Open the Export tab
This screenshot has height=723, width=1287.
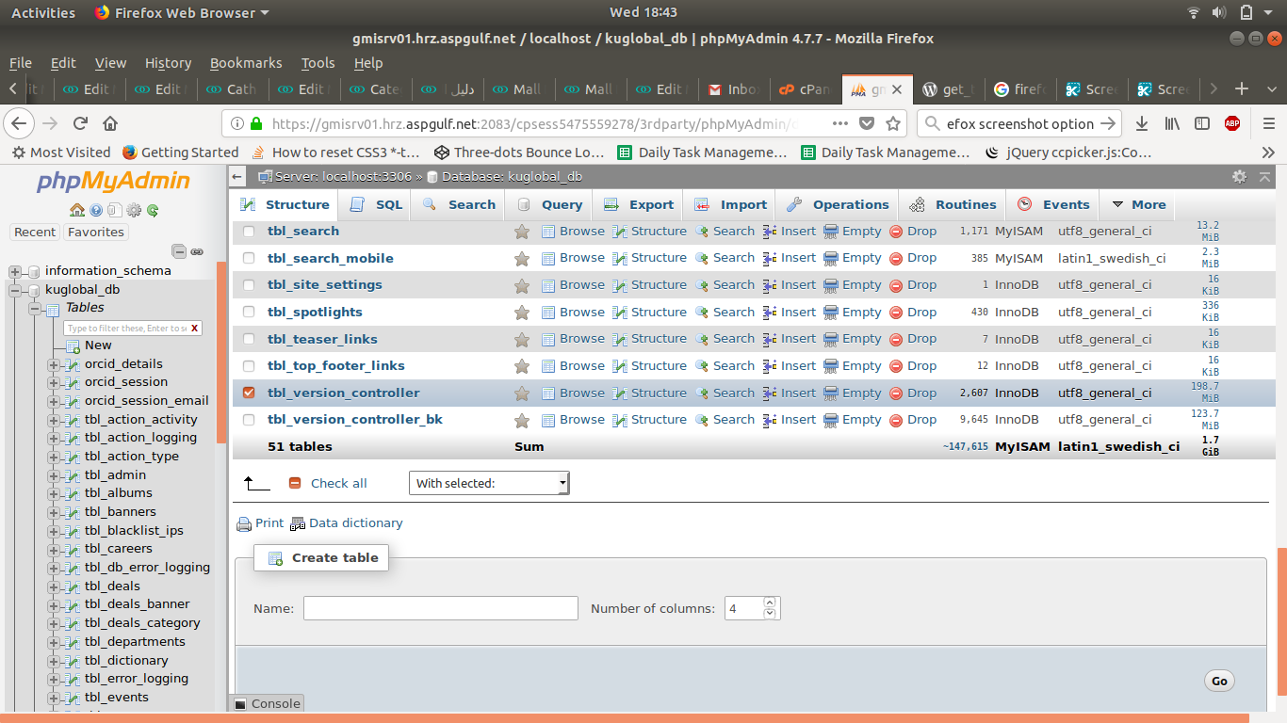click(x=640, y=204)
